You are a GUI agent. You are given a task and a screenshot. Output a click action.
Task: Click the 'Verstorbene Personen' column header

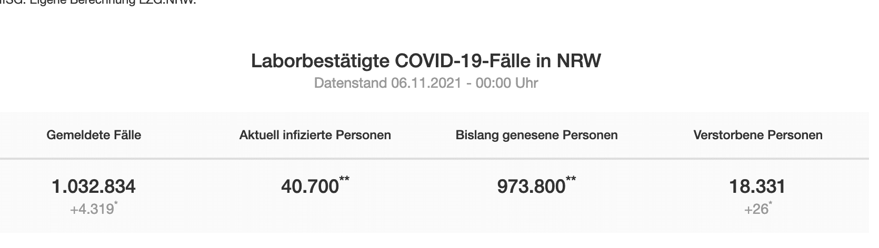click(x=758, y=135)
